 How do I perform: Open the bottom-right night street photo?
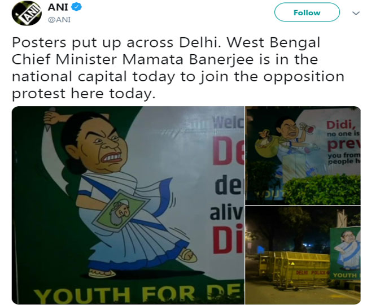click(303, 255)
